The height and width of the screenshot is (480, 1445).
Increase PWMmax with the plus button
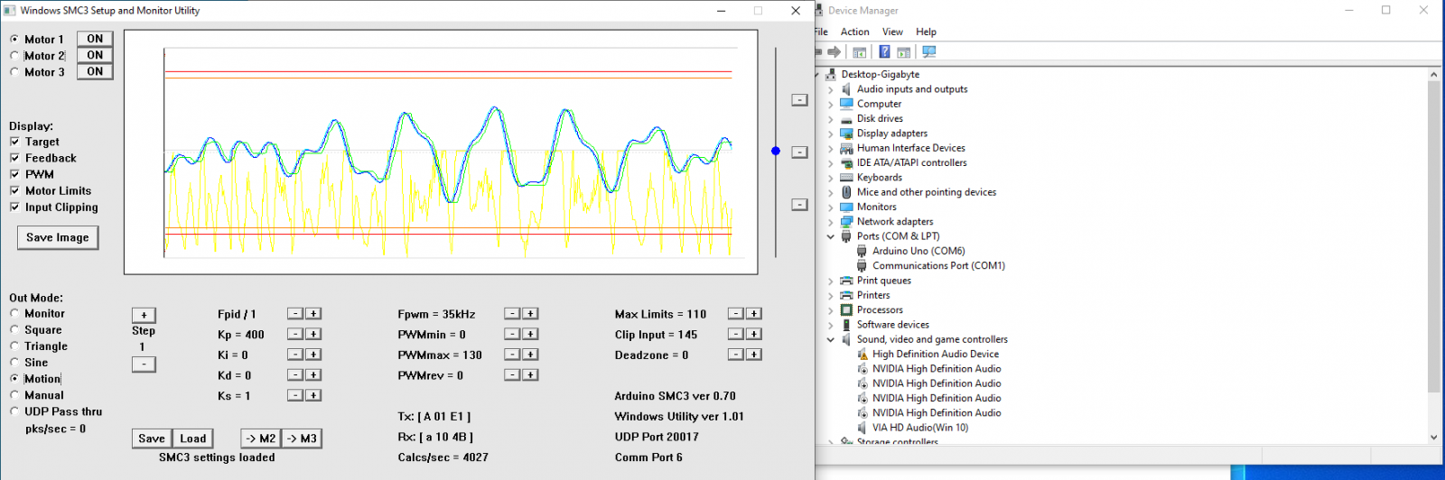pyautogui.click(x=530, y=355)
